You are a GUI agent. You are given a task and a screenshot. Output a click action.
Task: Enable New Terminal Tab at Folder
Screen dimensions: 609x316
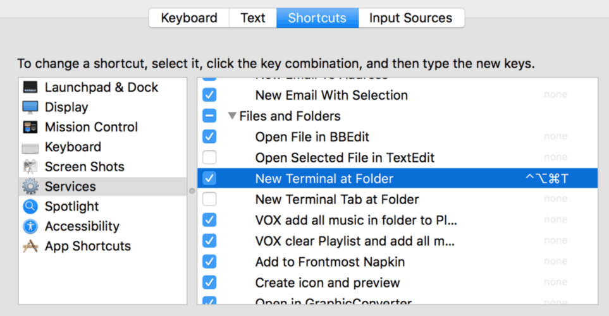[209, 199]
